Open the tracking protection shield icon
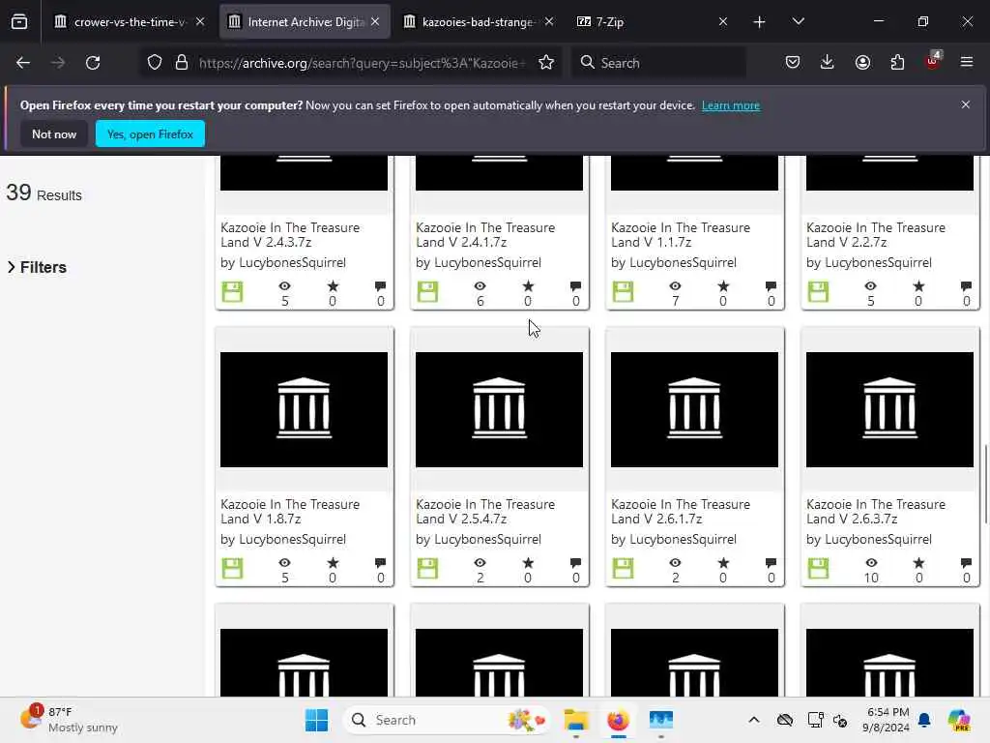Viewport: 990px width, 743px height. coord(155,63)
